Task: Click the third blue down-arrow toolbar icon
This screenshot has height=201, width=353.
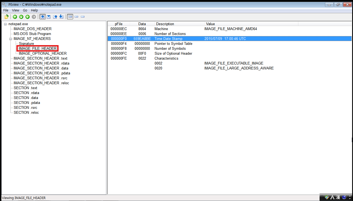Action: 55,17
